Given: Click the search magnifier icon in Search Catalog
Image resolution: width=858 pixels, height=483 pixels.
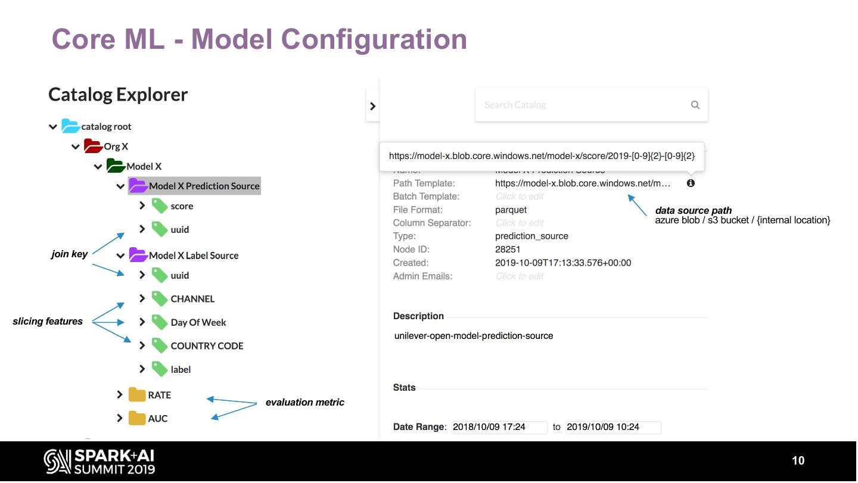Looking at the screenshot, I should pos(695,105).
